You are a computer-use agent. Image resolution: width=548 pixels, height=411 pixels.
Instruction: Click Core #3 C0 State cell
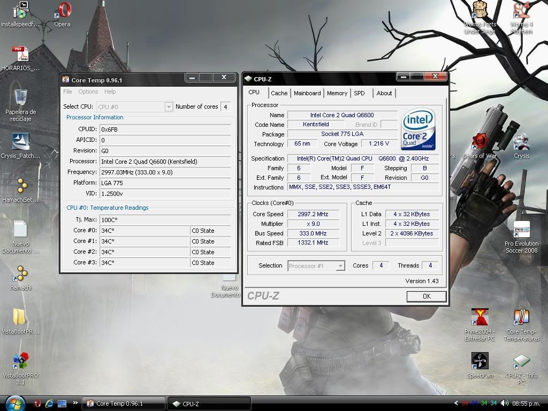[210, 263]
